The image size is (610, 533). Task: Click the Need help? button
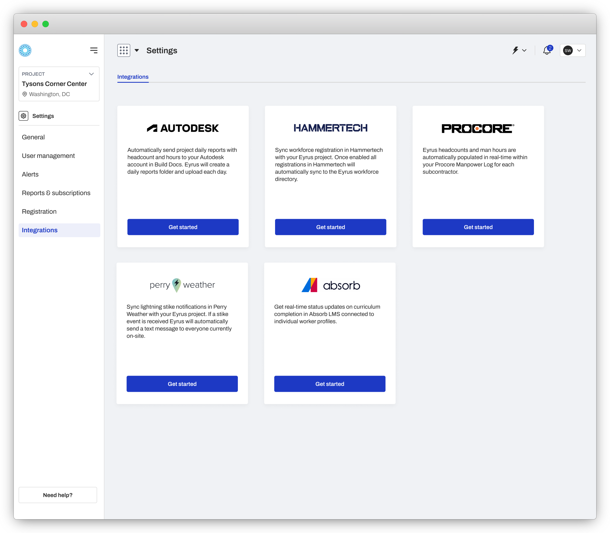pyautogui.click(x=58, y=495)
